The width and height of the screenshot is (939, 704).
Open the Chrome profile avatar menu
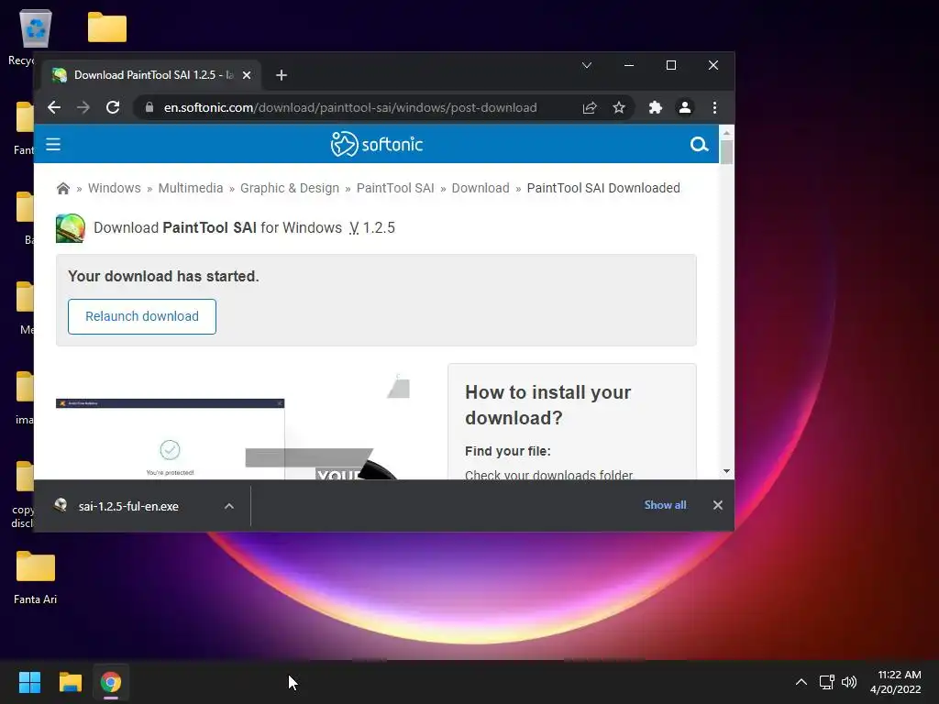pos(685,108)
